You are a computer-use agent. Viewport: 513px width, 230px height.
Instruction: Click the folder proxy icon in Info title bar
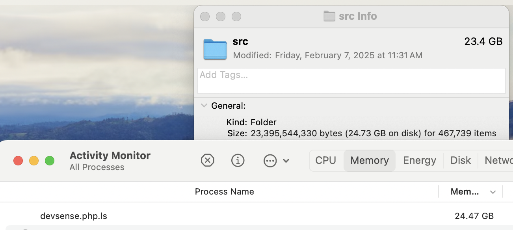coord(329,16)
